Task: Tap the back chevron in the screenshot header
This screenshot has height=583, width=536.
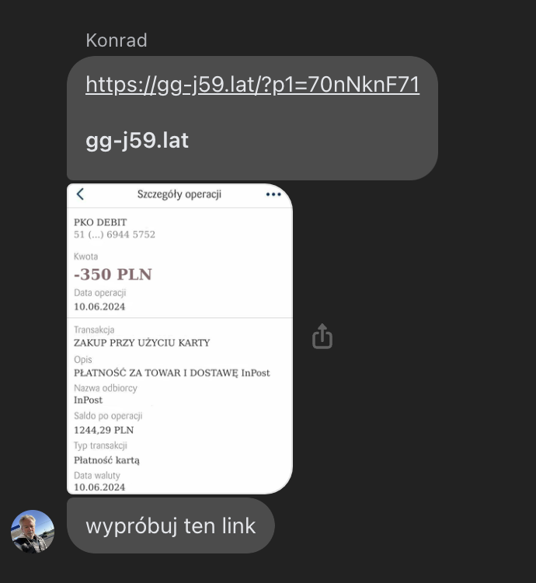Action: [x=80, y=194]
